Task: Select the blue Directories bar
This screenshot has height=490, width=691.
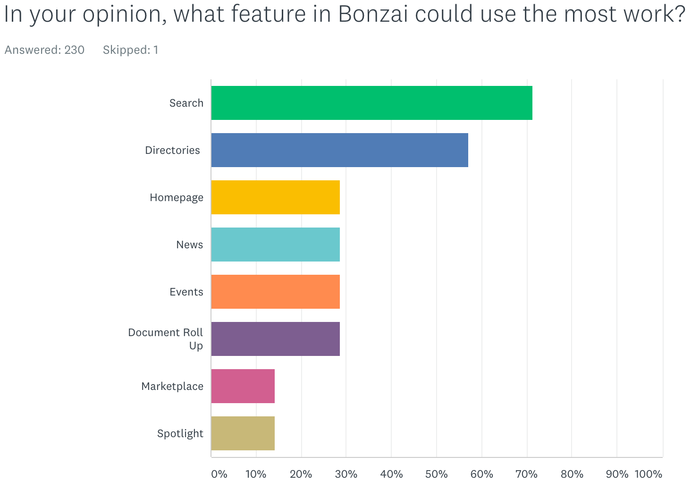Action: 340,150
